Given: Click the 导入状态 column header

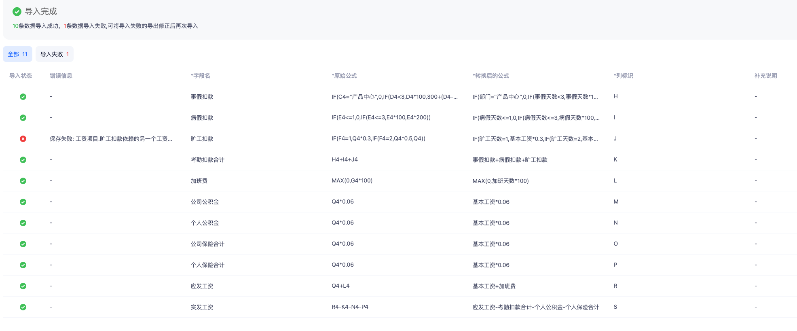Looking at the screenshot, I should [x=21, y=76].
